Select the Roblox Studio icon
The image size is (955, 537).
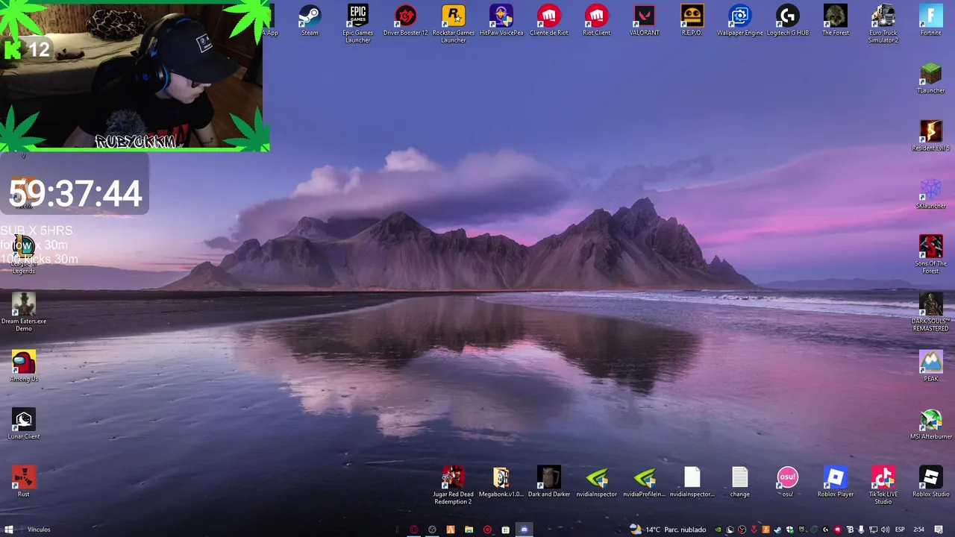pyautogui.click(x=931, y=481)
